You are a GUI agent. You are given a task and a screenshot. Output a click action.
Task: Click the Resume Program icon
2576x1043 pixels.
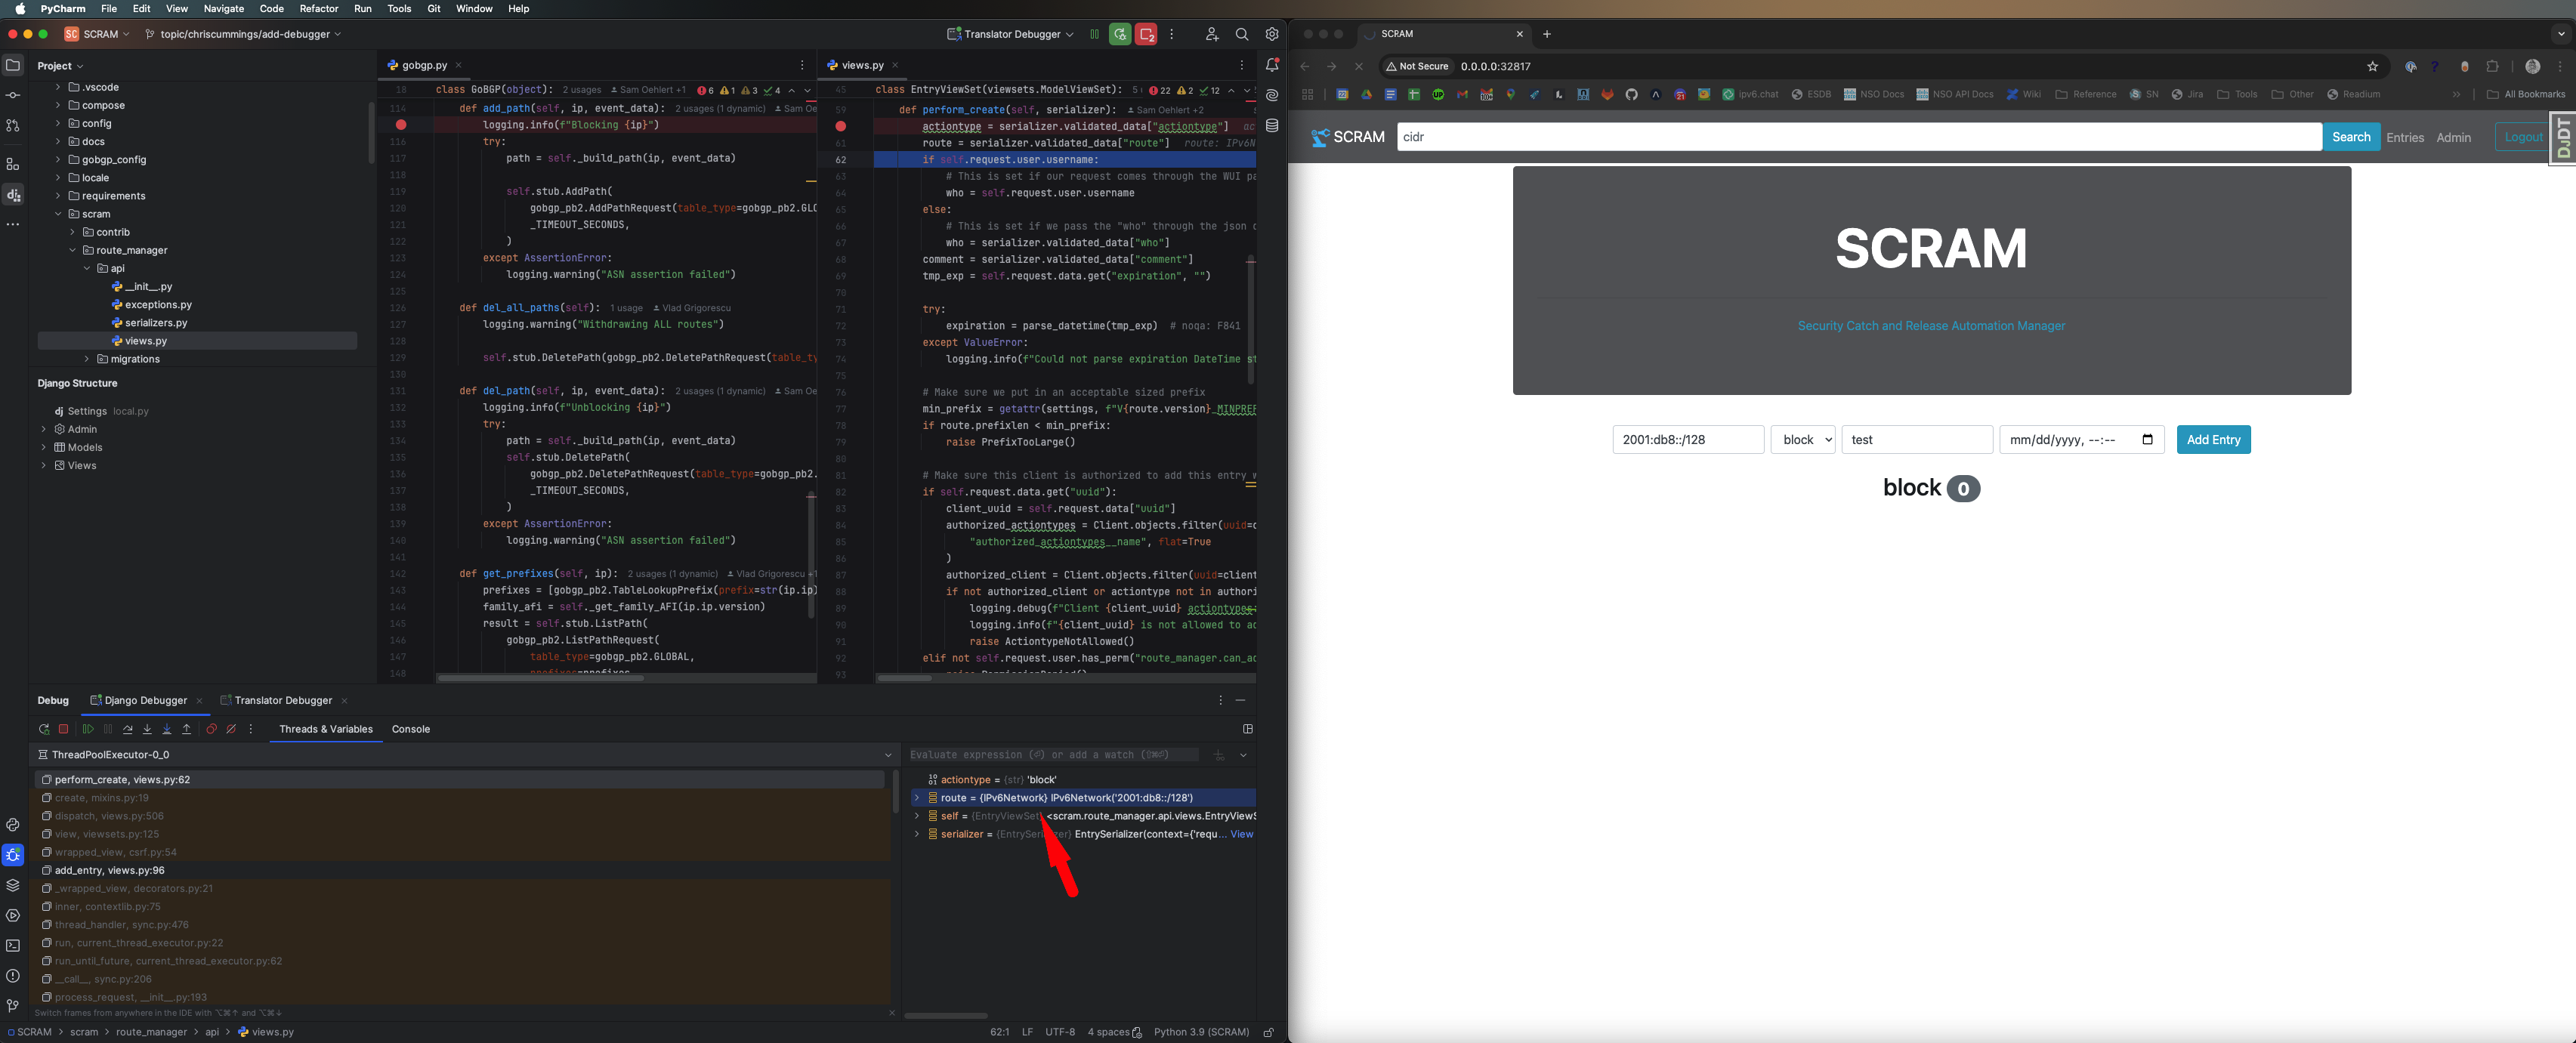click(x=88, y=729)
